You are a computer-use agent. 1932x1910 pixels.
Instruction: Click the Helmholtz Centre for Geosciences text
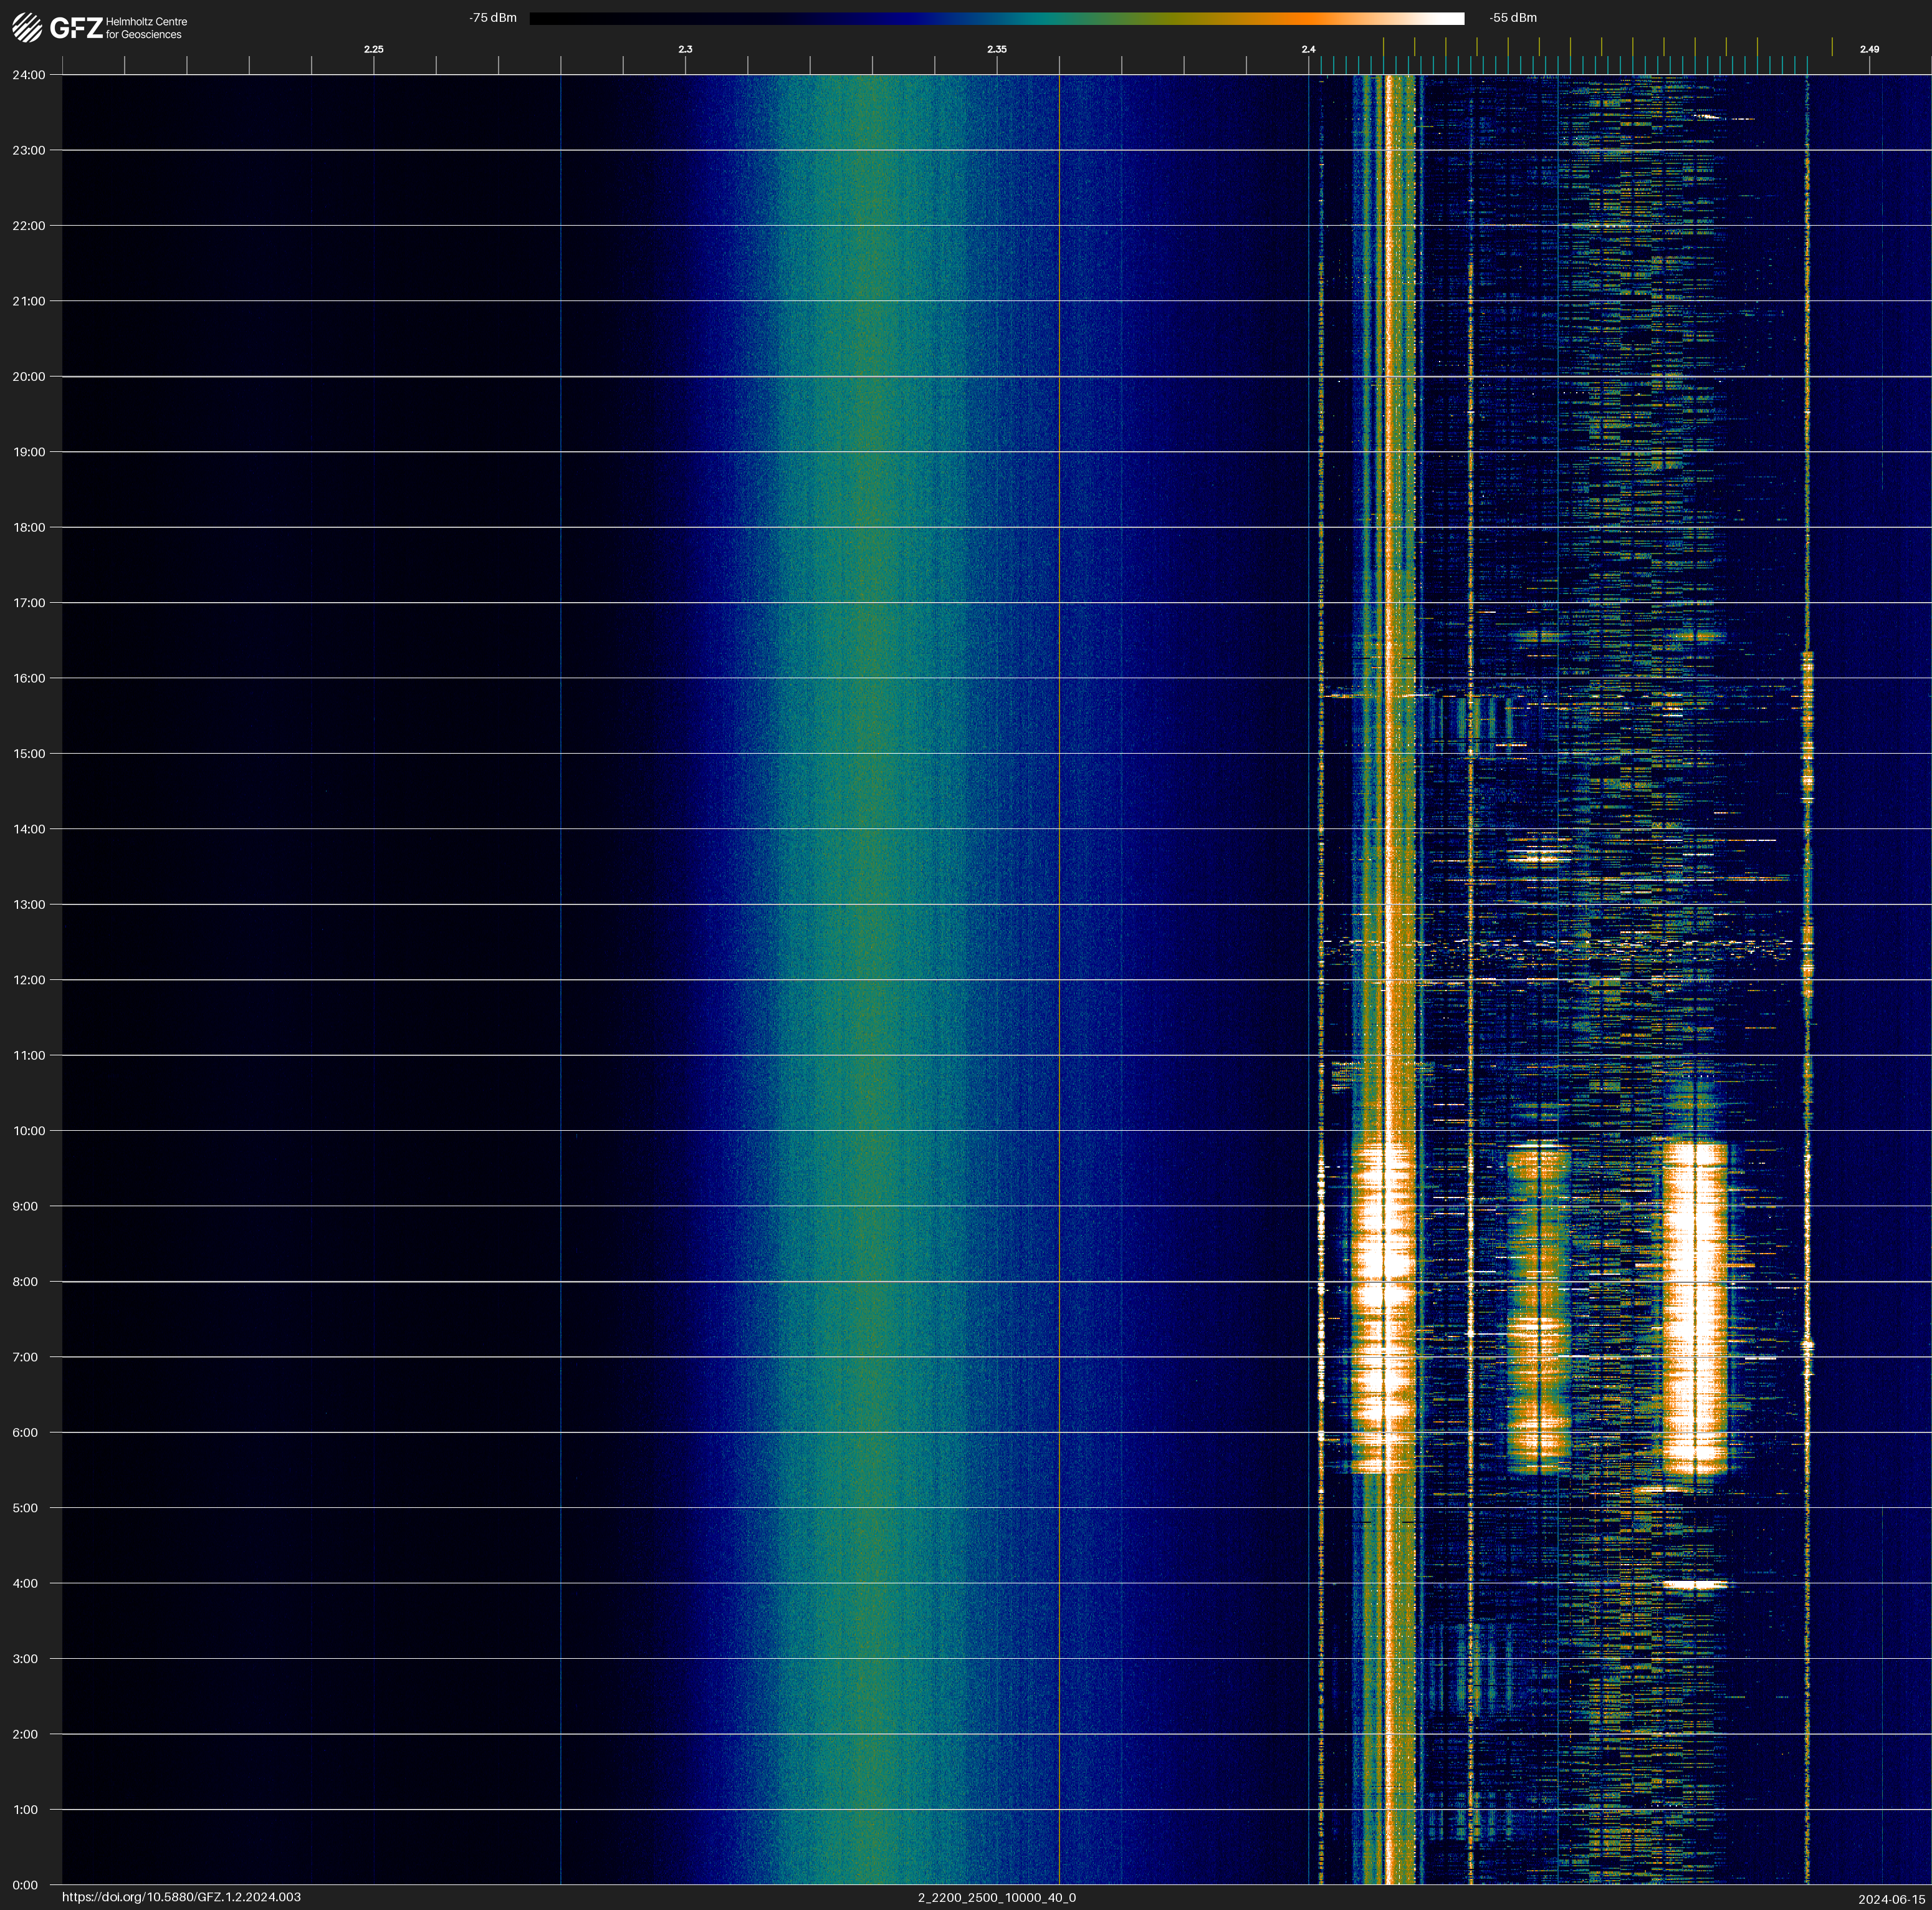146,28
